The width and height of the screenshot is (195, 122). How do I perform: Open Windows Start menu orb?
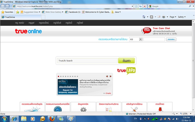point(5,119)
